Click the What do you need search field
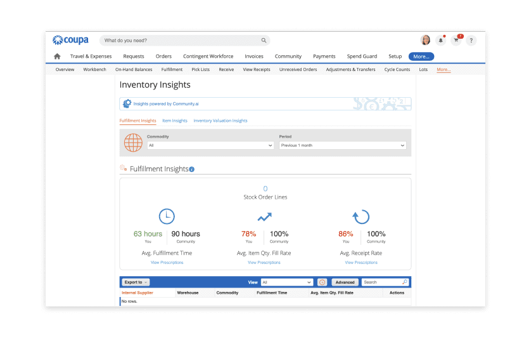This screenshot has width=531, height=337. 185,41
